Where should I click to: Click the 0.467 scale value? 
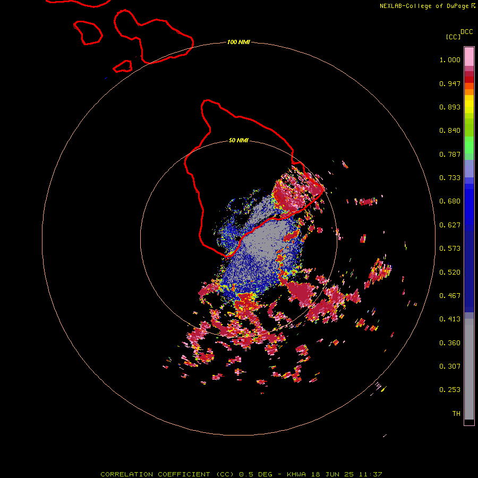pyautogui.click(x=450, y=296)
